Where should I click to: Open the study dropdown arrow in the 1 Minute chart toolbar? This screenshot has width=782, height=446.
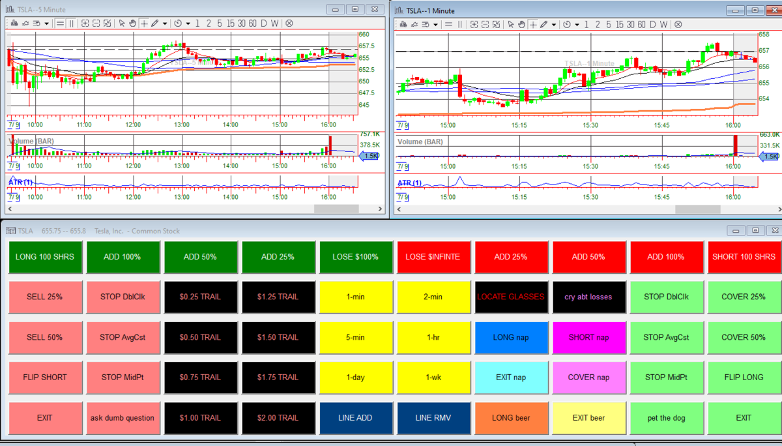[435, 25]
